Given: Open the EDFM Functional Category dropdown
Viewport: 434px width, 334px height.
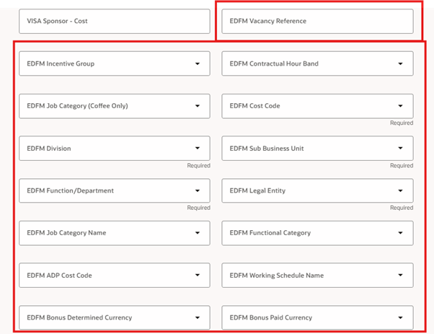Looking at the screenshot, I should [317, 233].
